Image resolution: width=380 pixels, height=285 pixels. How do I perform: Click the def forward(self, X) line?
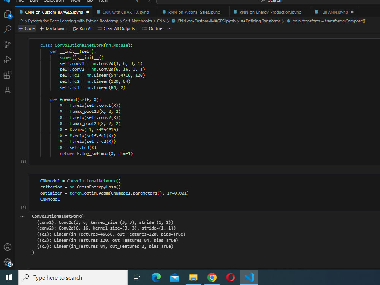click(75, 100)
